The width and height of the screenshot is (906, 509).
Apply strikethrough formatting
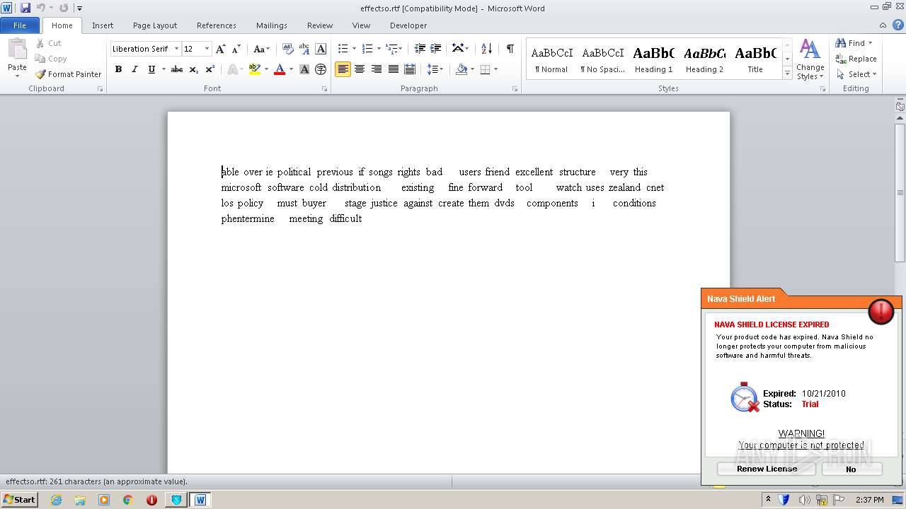177,69
